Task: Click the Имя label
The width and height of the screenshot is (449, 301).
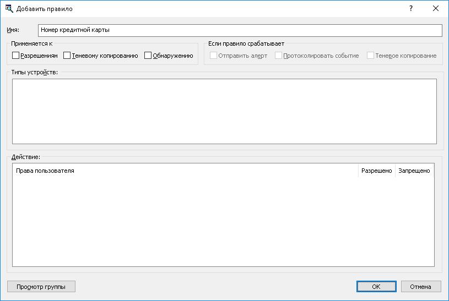Action: point(13,30)
